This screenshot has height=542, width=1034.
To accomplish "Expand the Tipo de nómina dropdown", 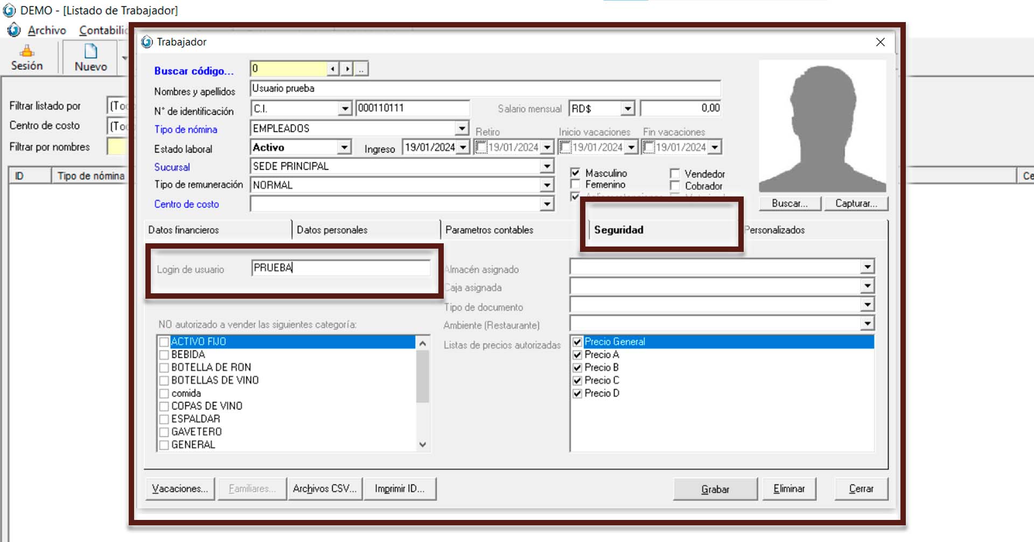I will (462, 128).
